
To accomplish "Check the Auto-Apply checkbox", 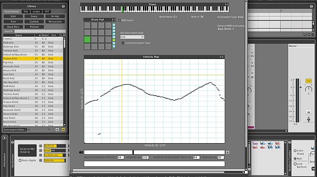I will point(20,161).
